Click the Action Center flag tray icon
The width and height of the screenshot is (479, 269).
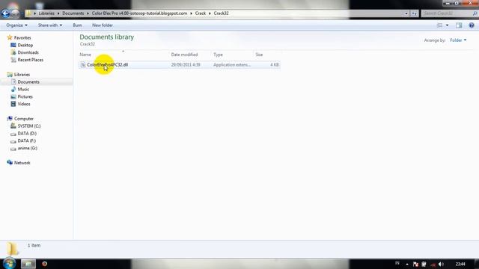point(415,264)
